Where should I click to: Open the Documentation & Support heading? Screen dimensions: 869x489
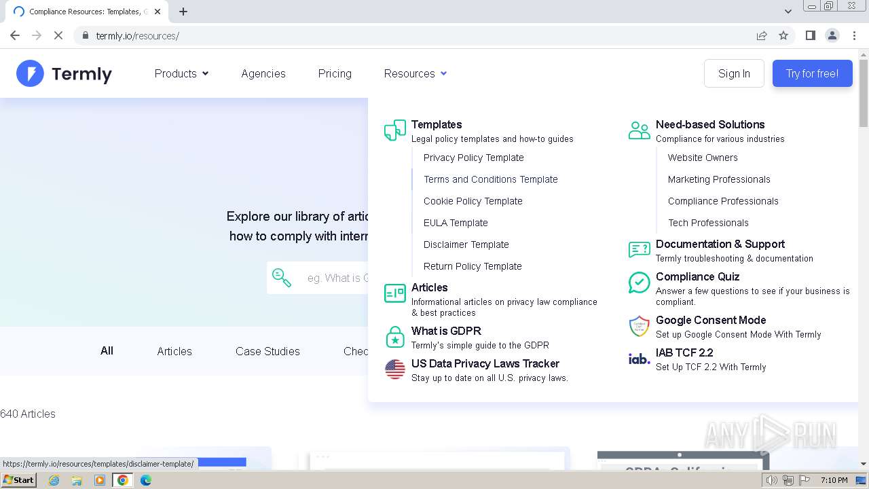[720, 244]
